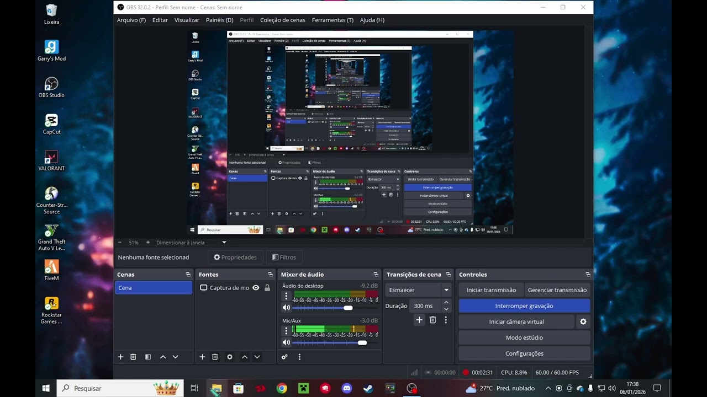The height and width of the screenshot is (397, 707).
Task: Stop recording with Interromper gravação
Action: click(x=524, y=306)
